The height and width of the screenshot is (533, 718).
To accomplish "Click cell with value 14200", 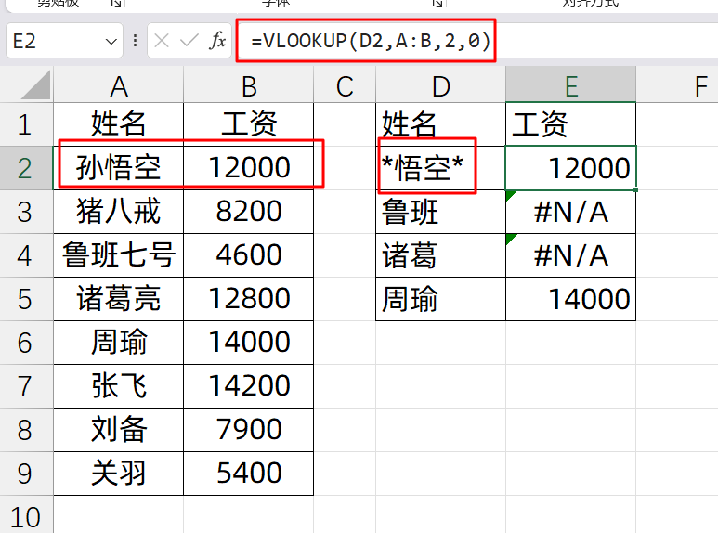I will tap(249, 386).
